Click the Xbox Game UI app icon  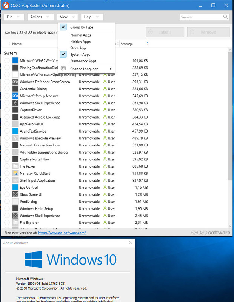15,194
